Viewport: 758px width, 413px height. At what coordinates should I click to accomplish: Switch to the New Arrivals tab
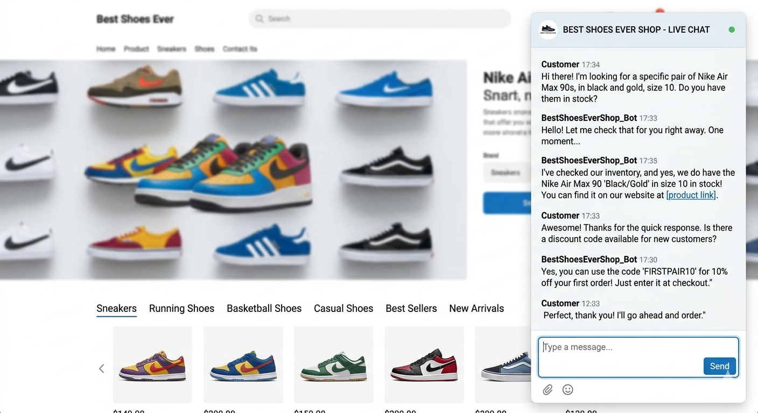pos(476,309)
